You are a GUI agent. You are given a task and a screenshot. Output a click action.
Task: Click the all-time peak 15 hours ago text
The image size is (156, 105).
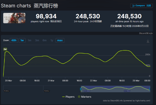point(129,22)
